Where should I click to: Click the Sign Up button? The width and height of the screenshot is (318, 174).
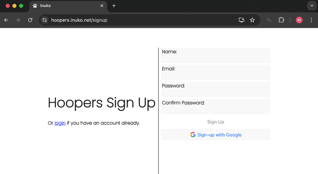215,122
